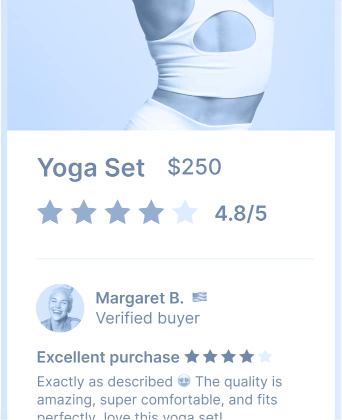Click the Excellent purchase review heading
Image resolution: width=342 pixels, height=420 pixels.
tap(108, 357)
